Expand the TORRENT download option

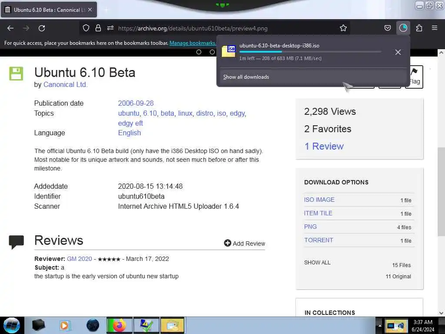[319, 240]
